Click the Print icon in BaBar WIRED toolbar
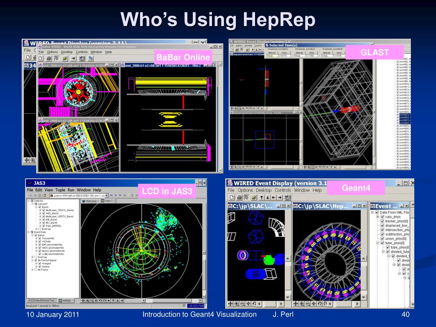436x327 pixels. point(49,58)
